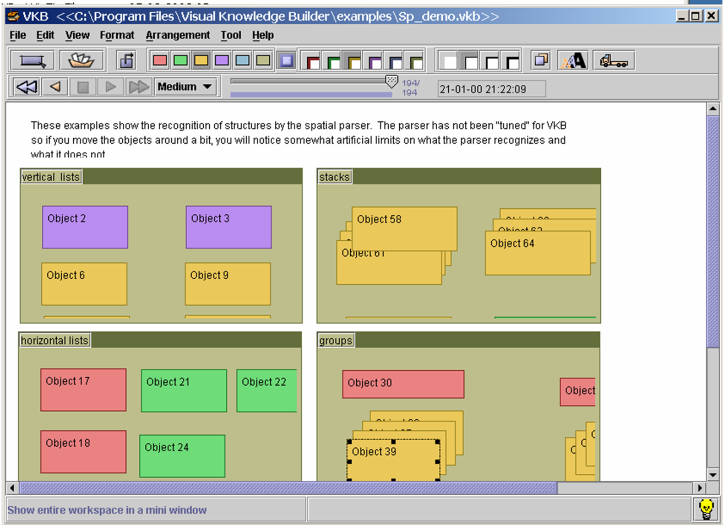The image size is (723, 525).
Task: Toggle the purple square border button
Action: coord(286,61)
